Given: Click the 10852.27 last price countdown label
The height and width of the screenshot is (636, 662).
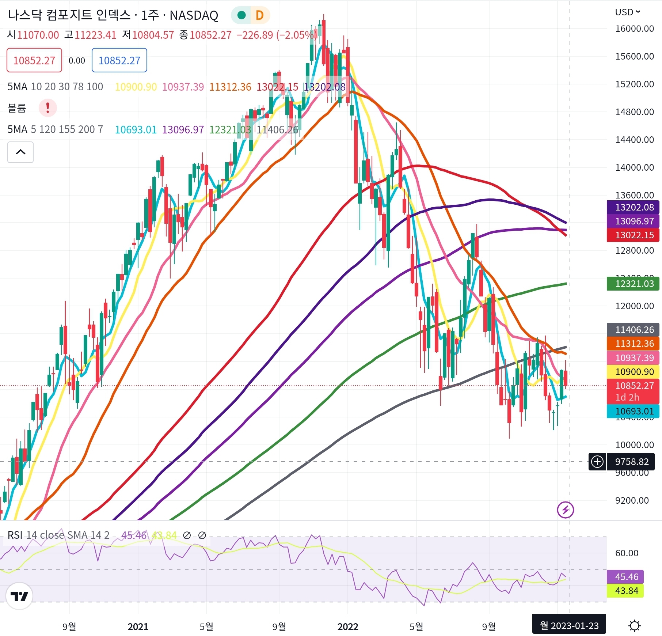Looking at the screenshot, I should [633, 391].
